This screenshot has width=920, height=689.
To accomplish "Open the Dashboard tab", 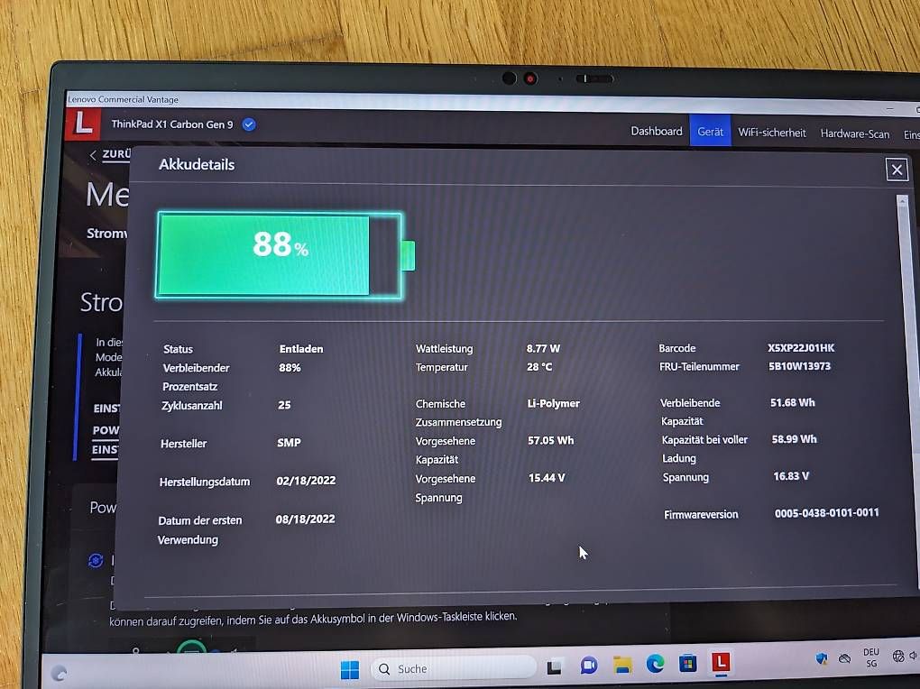I will (x=656, y=131).
